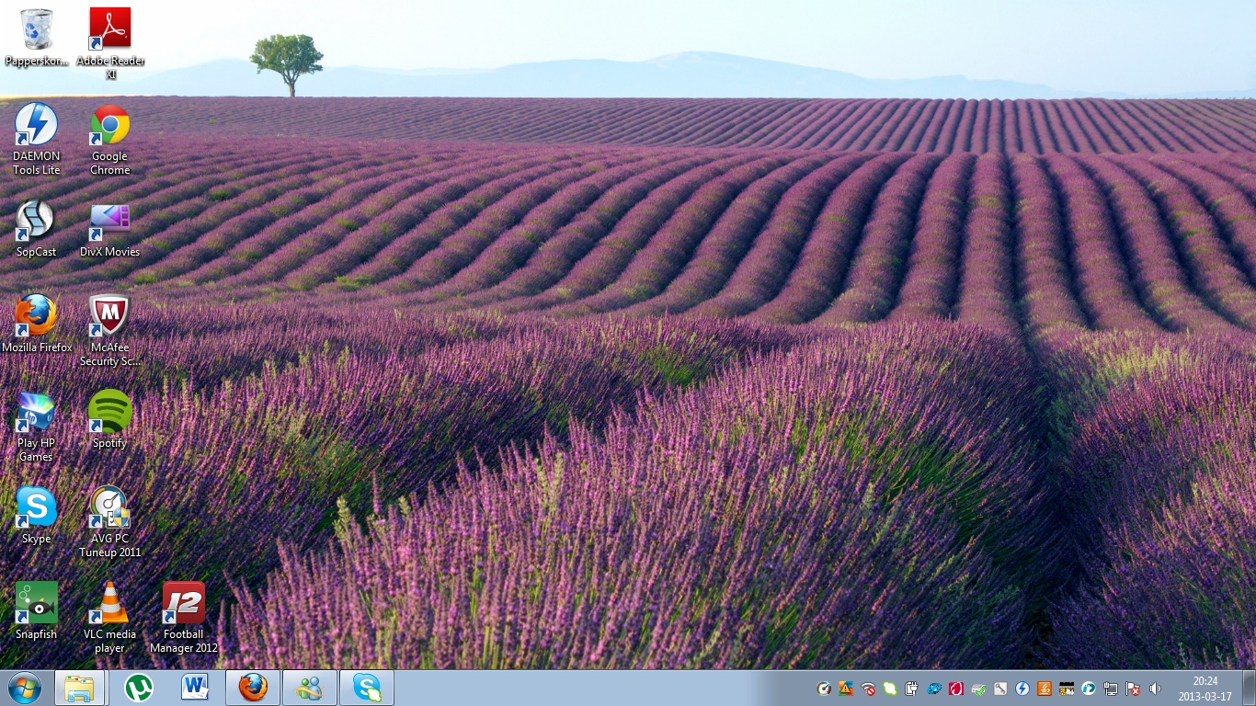
Task: Click McAfee Security Scan desktop icon
Action: click(109, 316)
